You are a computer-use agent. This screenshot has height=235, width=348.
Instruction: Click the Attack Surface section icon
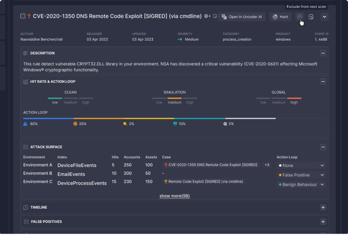click(26, 147)
